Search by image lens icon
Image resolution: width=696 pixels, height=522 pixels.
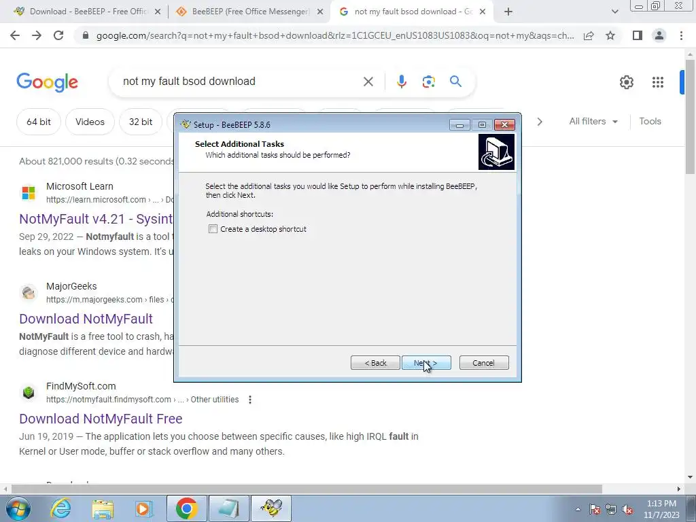(x=428, y=82)
